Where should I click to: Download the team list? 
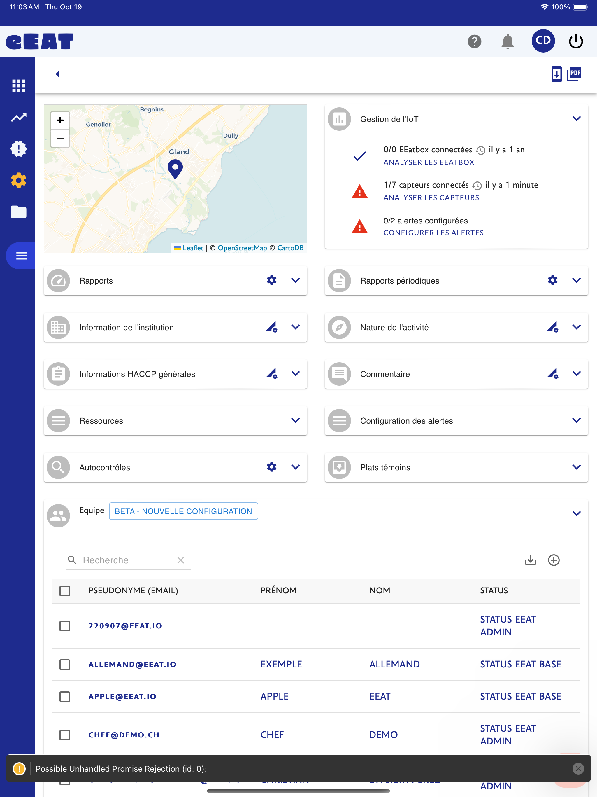pos(530,560)
